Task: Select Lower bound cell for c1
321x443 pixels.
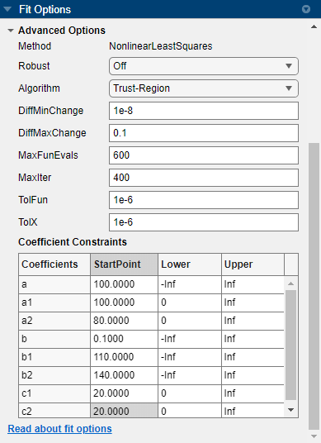Action: click(x=190, y=393)
